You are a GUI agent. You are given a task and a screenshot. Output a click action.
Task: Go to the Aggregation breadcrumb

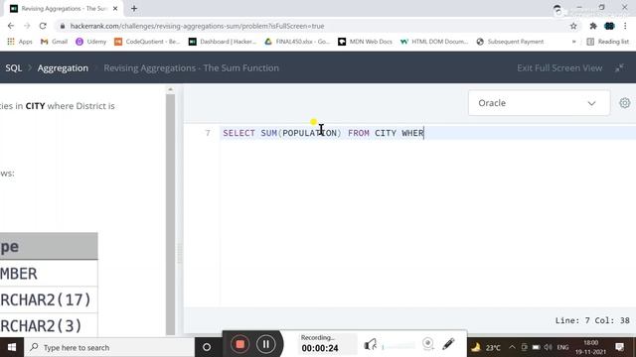63,68
